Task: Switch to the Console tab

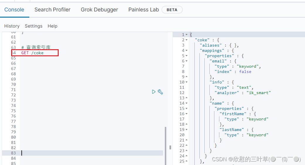Action: 14,10
